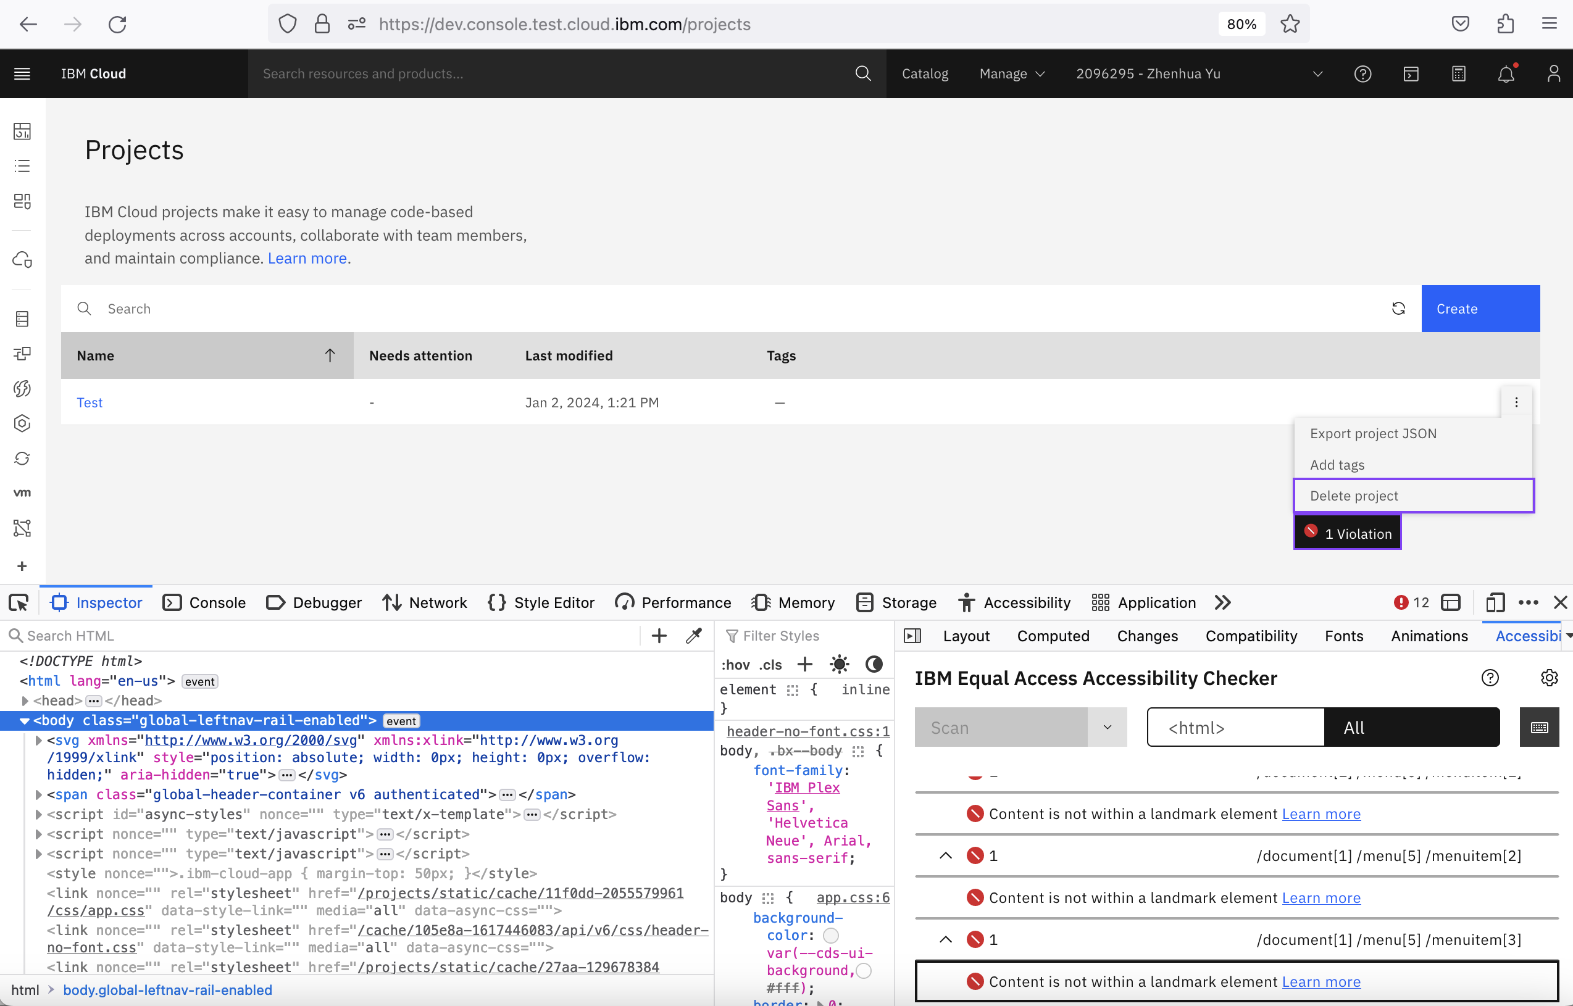The image size is (1573, 1006).
Task: Bookmark this page with the star icon
Action: [x=1290, y=24]
